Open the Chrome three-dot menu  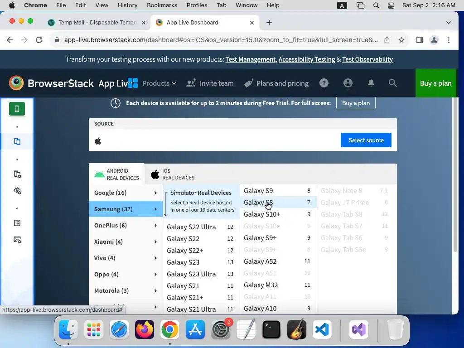(449, 40)
